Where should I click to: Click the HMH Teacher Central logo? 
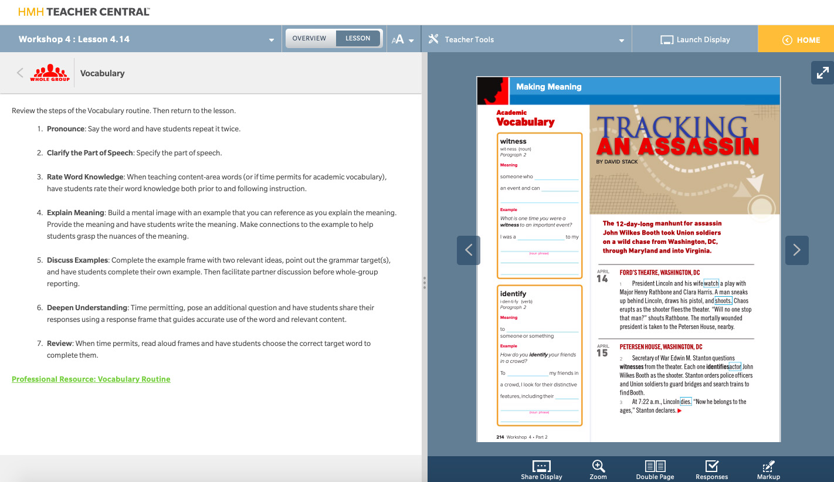click(84, 11)
